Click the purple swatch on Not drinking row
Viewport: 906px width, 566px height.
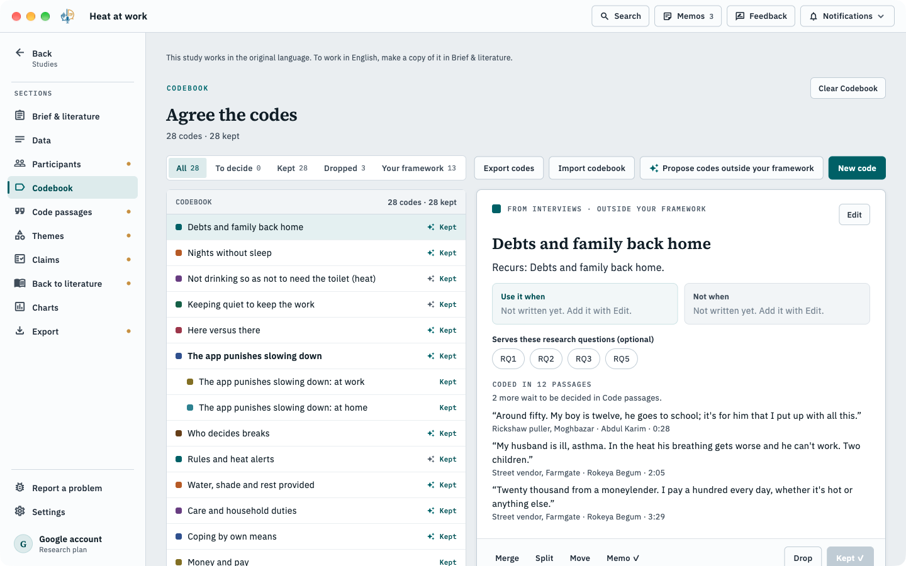pos(179,279)
